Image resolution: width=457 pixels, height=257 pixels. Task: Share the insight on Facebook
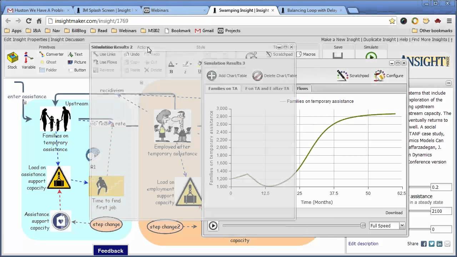pos(424,244)
